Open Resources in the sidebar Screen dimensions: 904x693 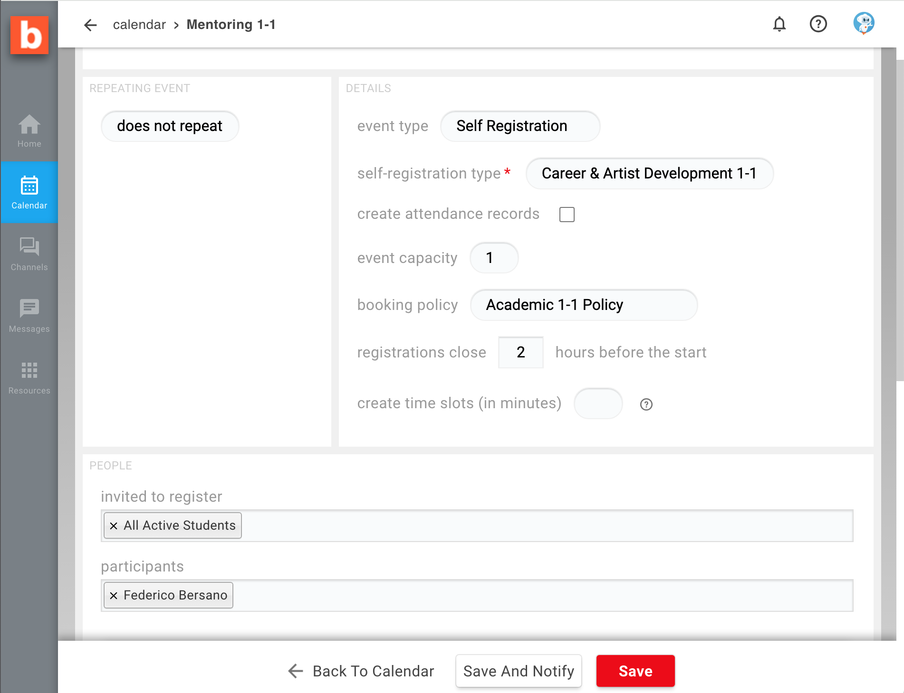point(29,378)
